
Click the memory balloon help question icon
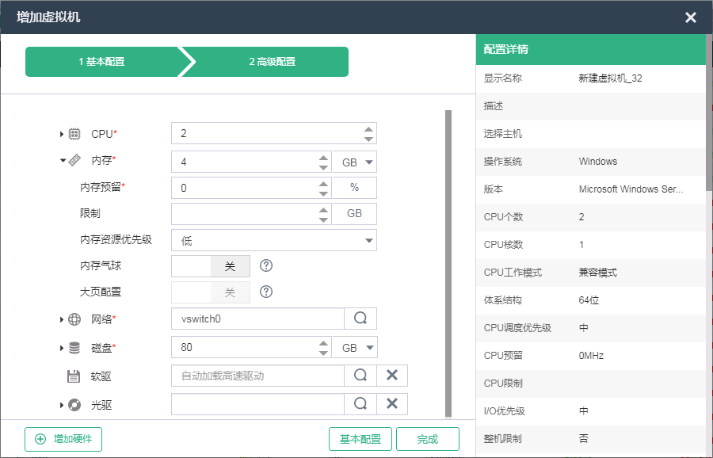pyautogui.click(x=266, y=266)
